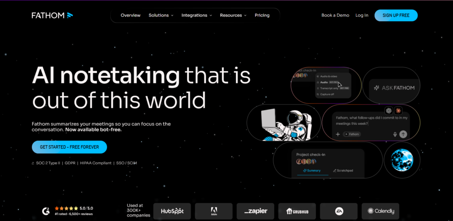Click the 'HIPAA Compliant' text
This screenshot has width=453, height=221.
(x=96, y=163)
